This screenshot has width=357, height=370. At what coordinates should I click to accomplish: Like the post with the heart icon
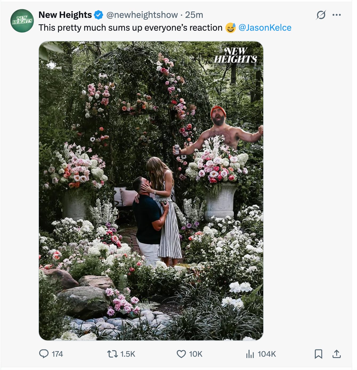(x=181, y=354)
